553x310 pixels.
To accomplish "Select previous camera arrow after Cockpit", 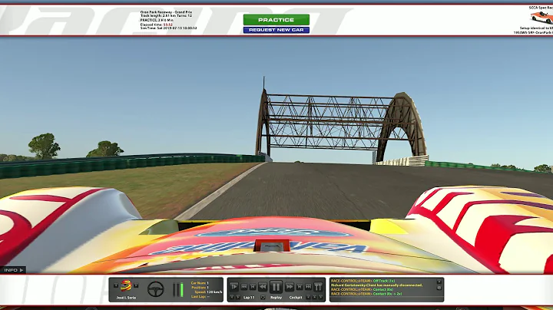I will pyautogui.click(x=308, y=297).
